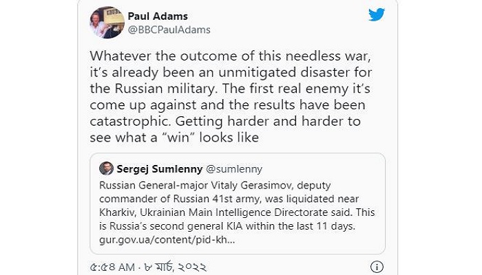The width and height of the screenshot is (482, 275).
Task: Open the quoted tweet body text
Action: (237, 212)
